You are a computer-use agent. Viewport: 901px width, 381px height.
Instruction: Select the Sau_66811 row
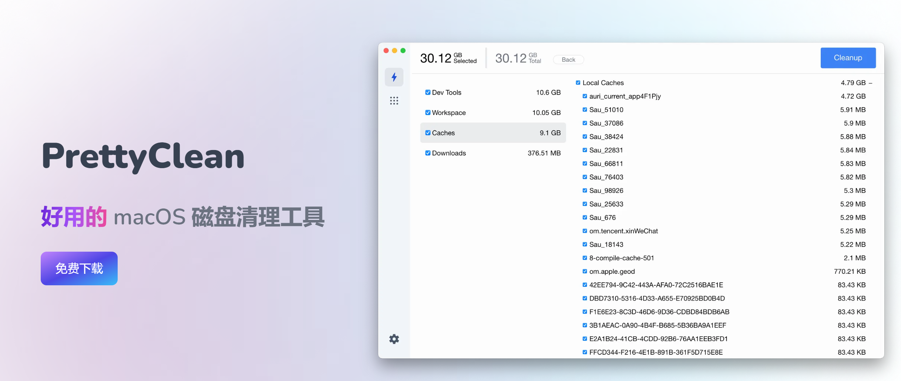pyautogui.click(x=724, y=164)
